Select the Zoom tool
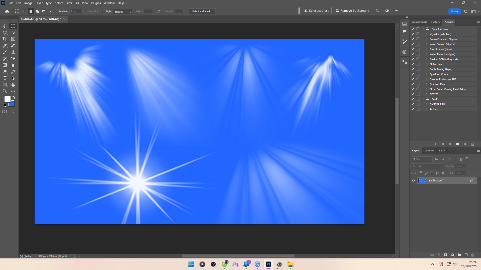Image resolution: width=481 pixels, height=270 pixels. click(x=5, y=91)
